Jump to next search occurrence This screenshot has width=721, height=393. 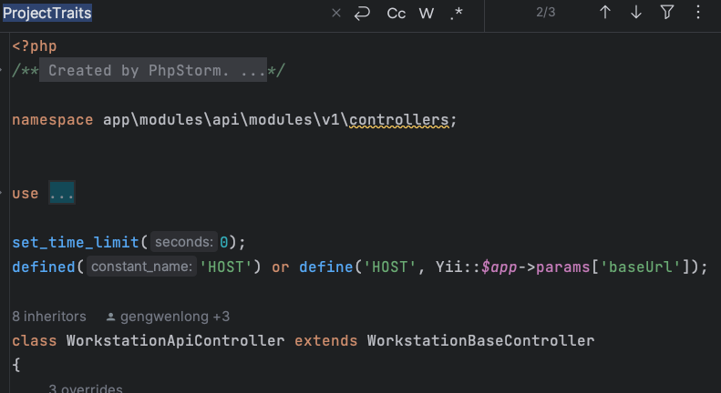[636, 13]
